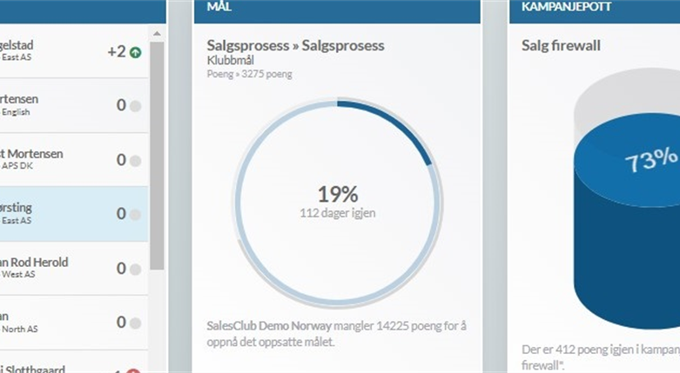The height and width of the screenshot is (373, 680).
Task: Click red indicator icon in Slotthgaard row
Action: click(x=133, y=371)
